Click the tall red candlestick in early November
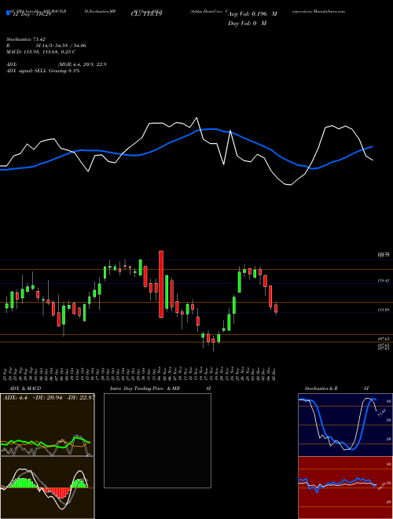 [x=161, y=285]
